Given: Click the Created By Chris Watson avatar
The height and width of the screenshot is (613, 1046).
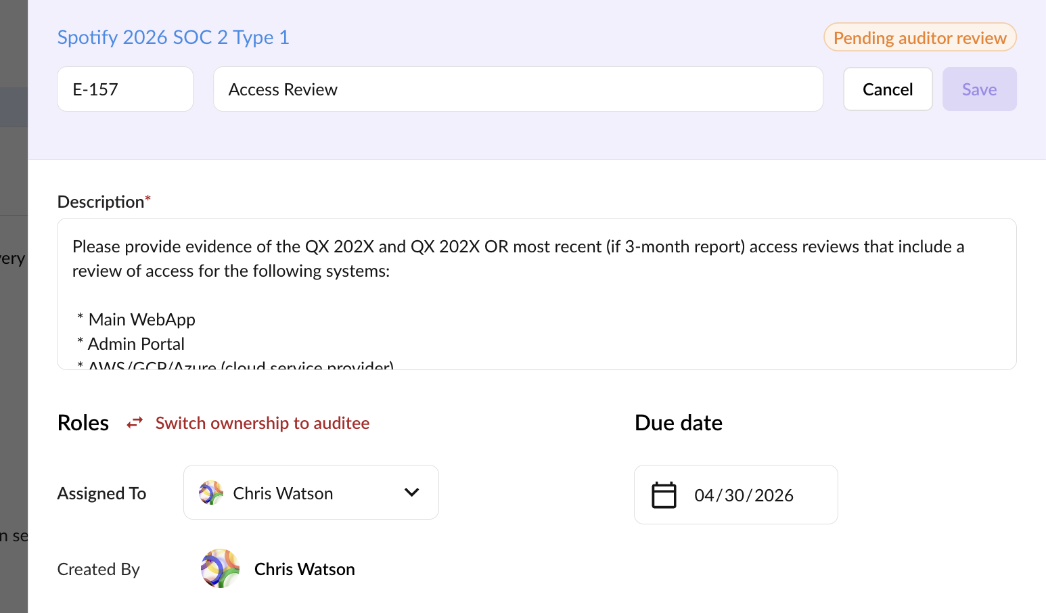Looking at the screenshot, I should 220,568.
